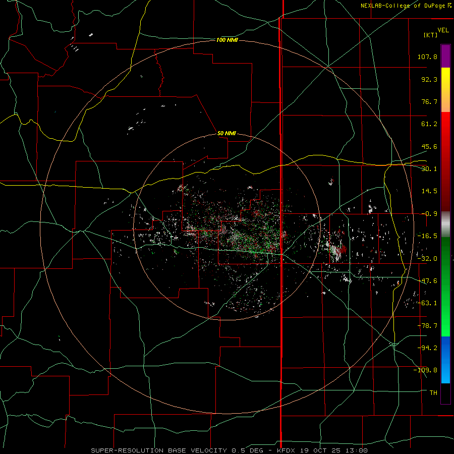Click the purple segment of color bar
Image resolution: width=454 pixels, height=454 pixels.
click(445, 56)
